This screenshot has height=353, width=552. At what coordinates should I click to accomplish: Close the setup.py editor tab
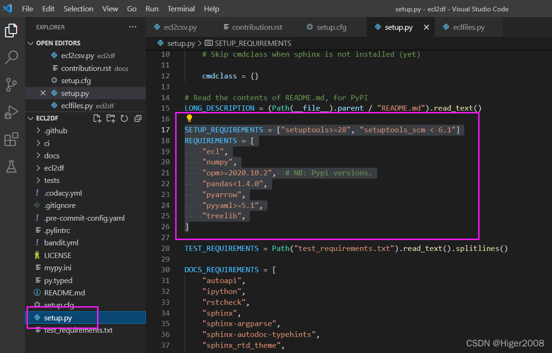(x=427, y=27)
